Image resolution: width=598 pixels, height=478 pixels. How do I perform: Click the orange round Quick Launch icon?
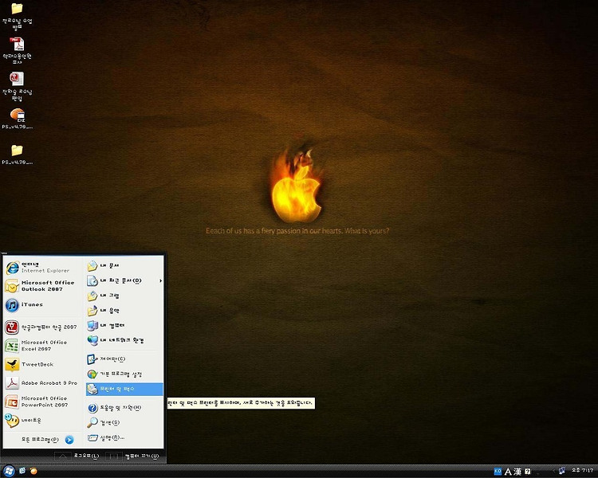coord(33,471)
